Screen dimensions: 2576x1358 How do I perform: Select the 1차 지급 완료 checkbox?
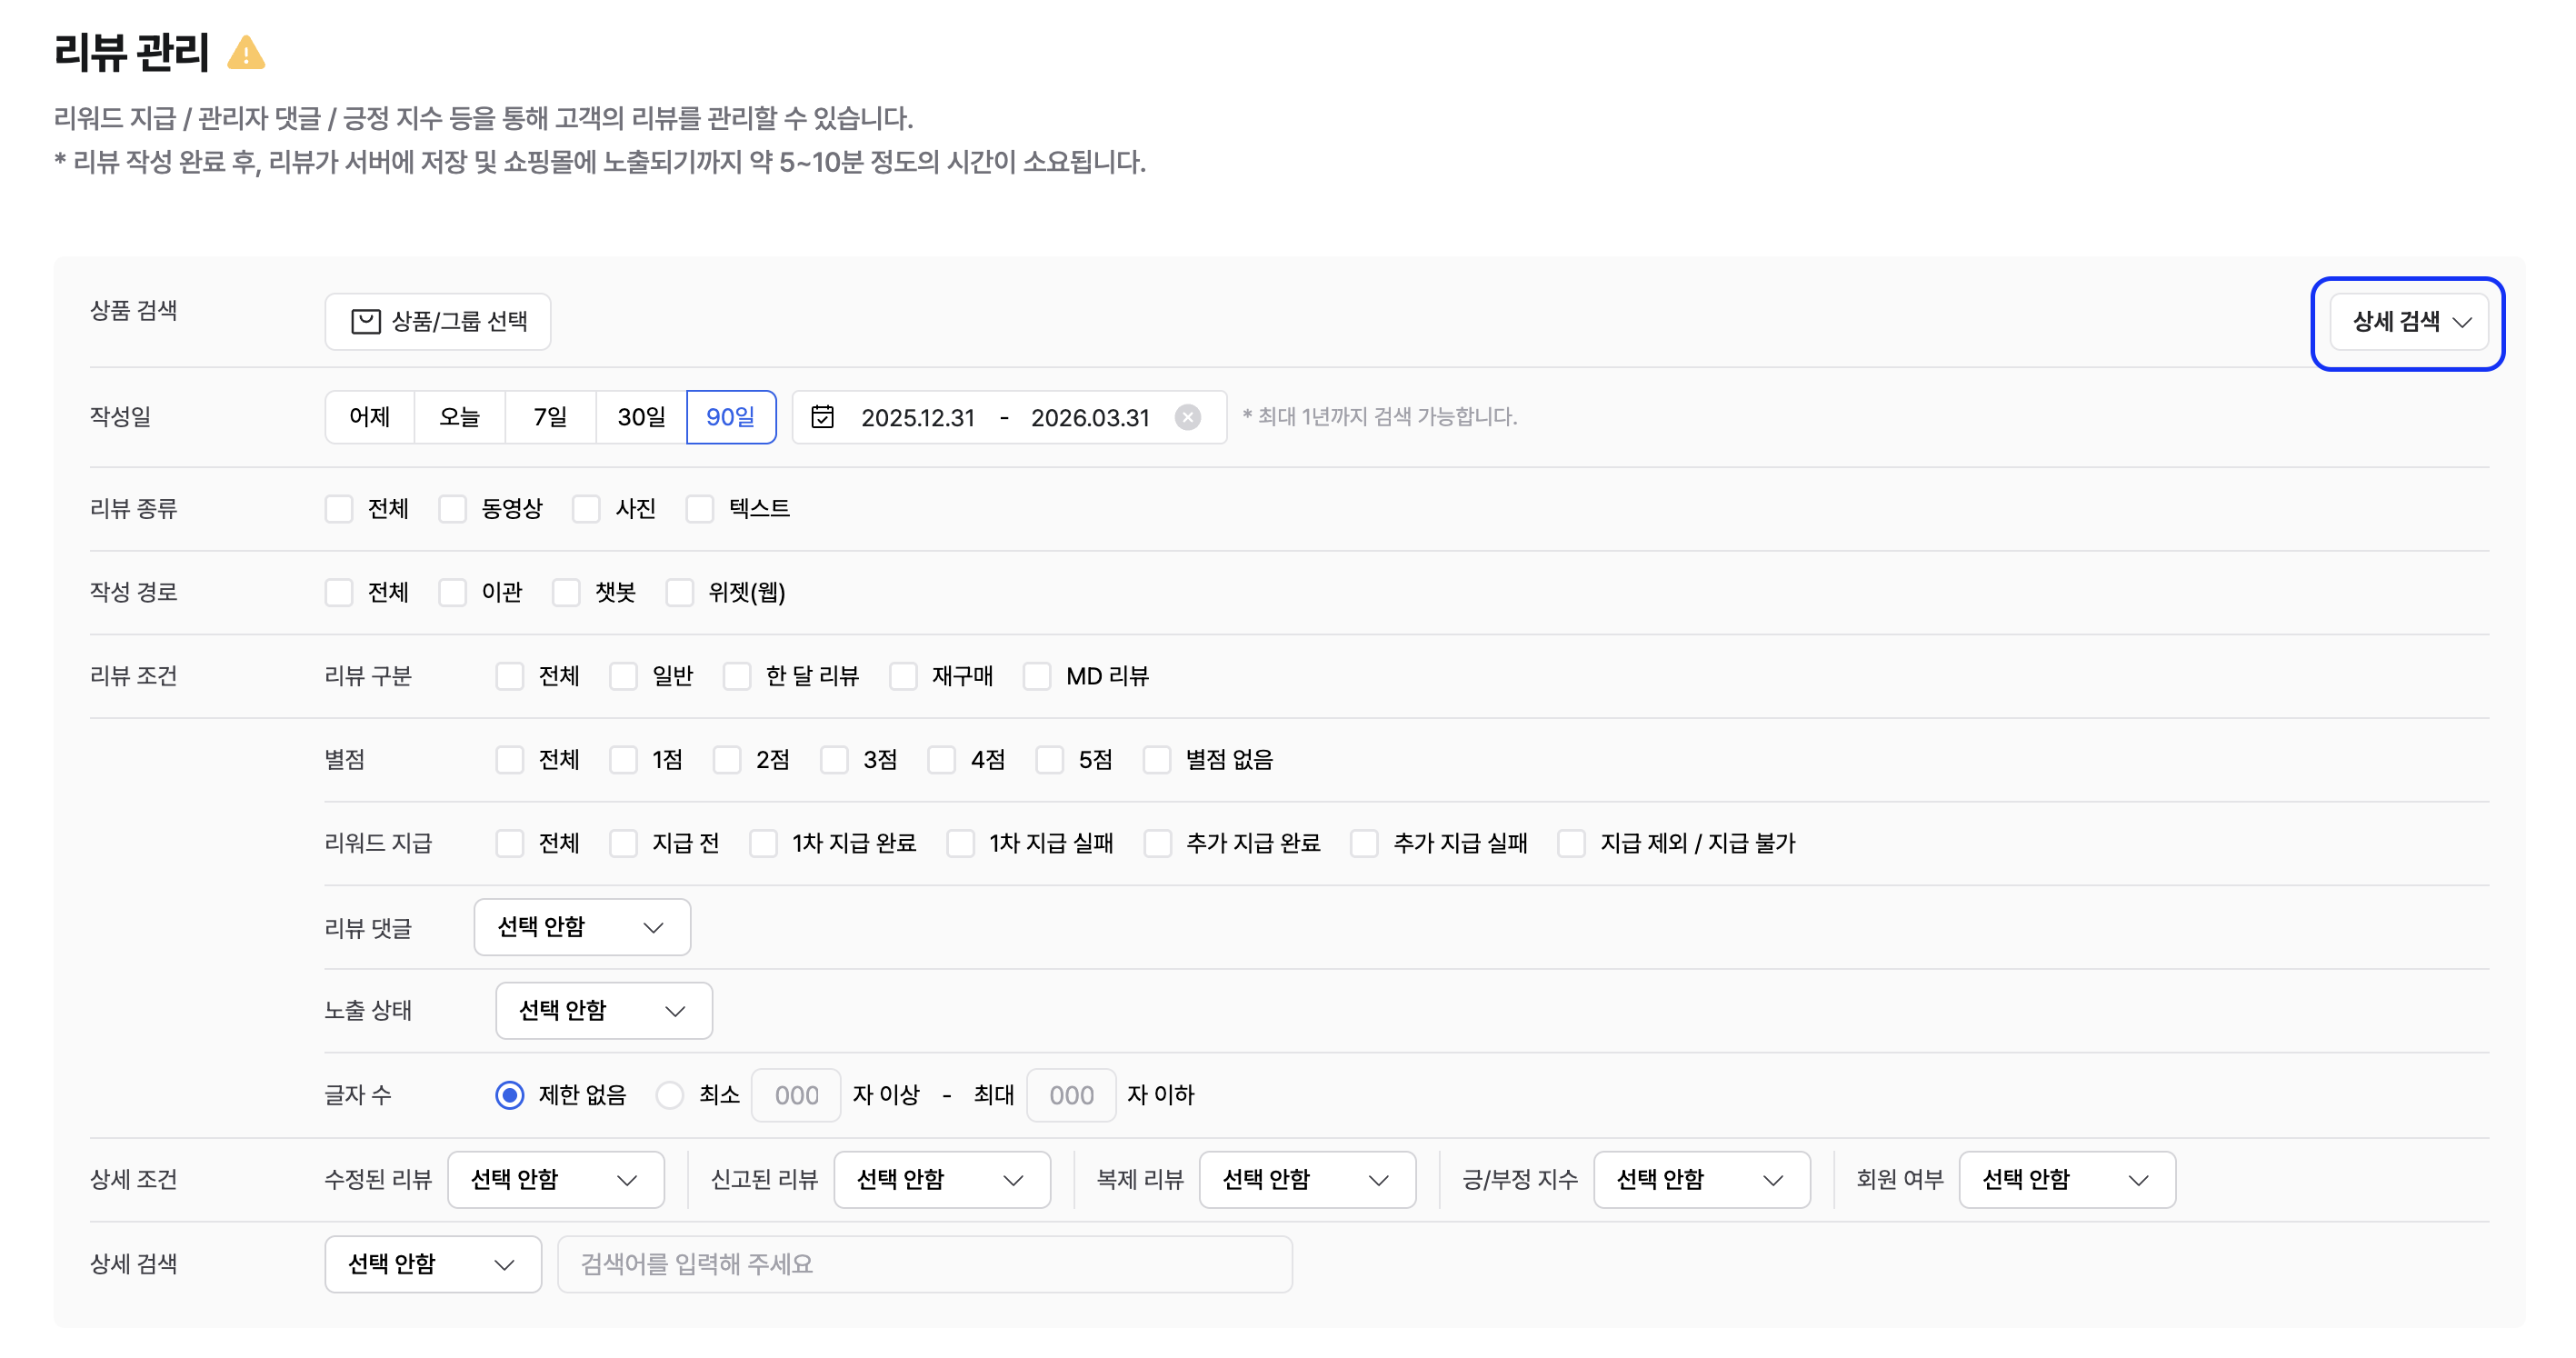tap(764, 845)
